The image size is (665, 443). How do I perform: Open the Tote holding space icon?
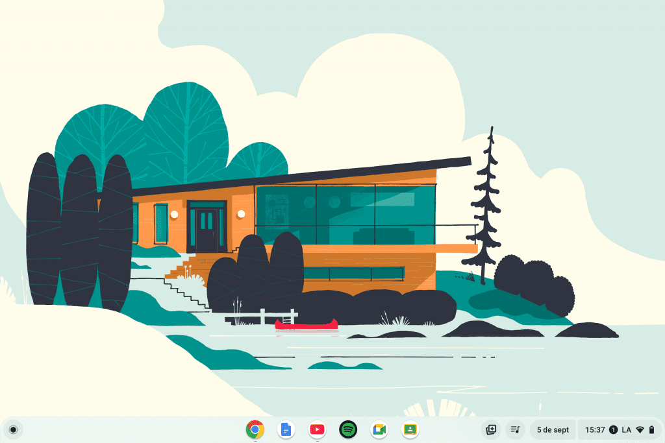tap(492, 429)
